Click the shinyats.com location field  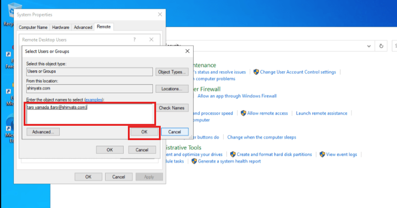click(x=89, y=88)
